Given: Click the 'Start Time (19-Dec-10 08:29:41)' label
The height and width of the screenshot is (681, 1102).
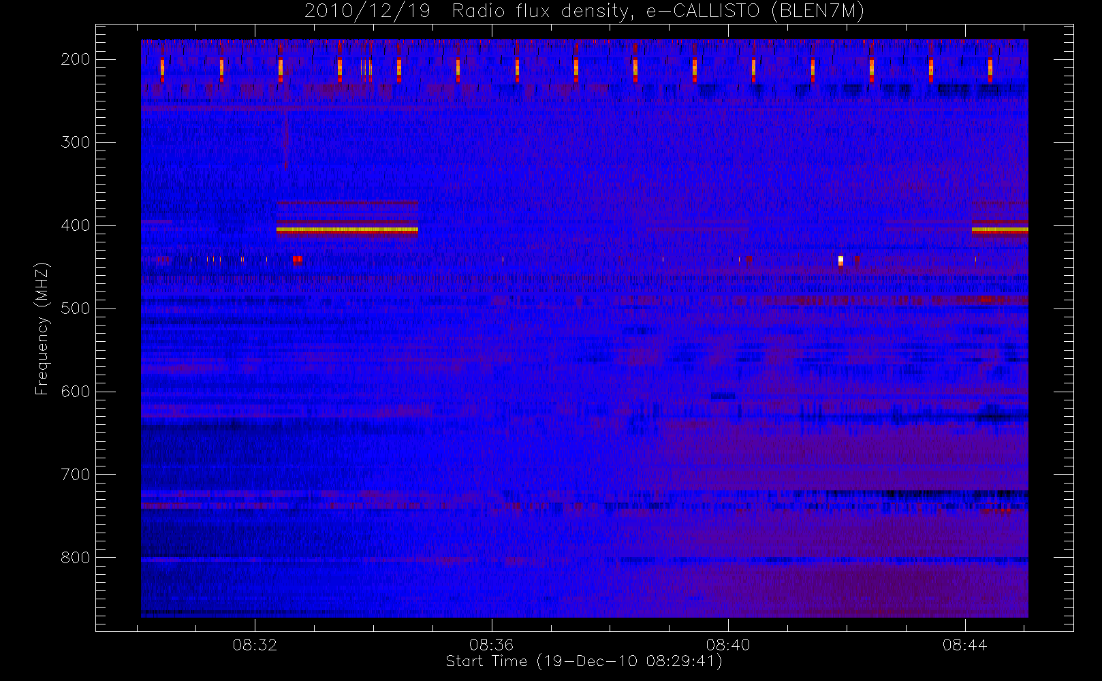Looking at the screenshot, I should click(584, 661).
